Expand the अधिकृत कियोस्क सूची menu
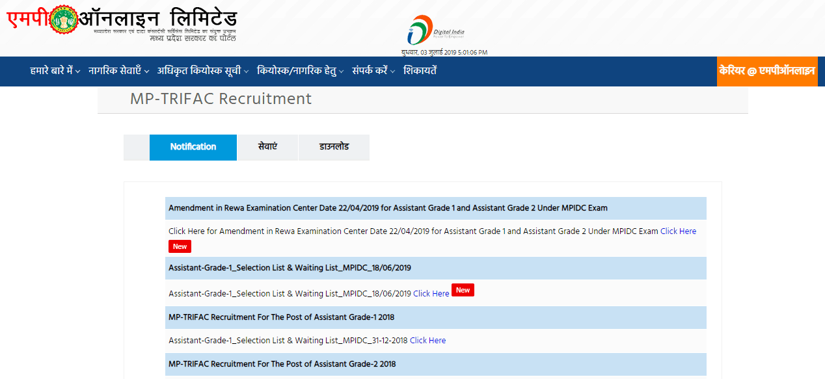 click(x=203, y=71)
